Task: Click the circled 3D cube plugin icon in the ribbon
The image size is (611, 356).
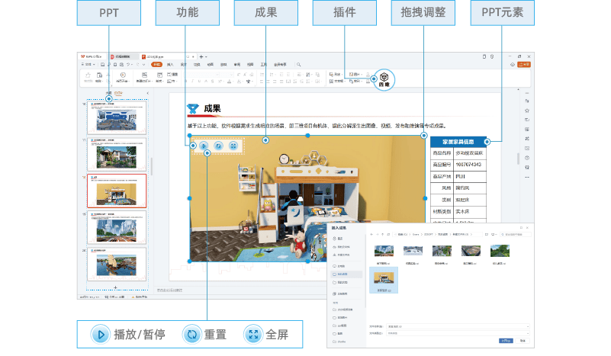Action: (384, 78)
